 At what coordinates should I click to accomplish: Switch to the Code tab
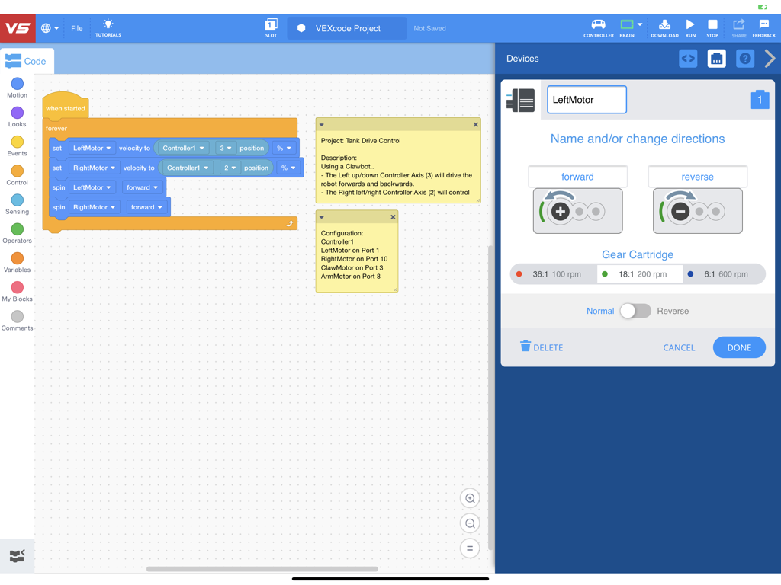pos(27,60)
